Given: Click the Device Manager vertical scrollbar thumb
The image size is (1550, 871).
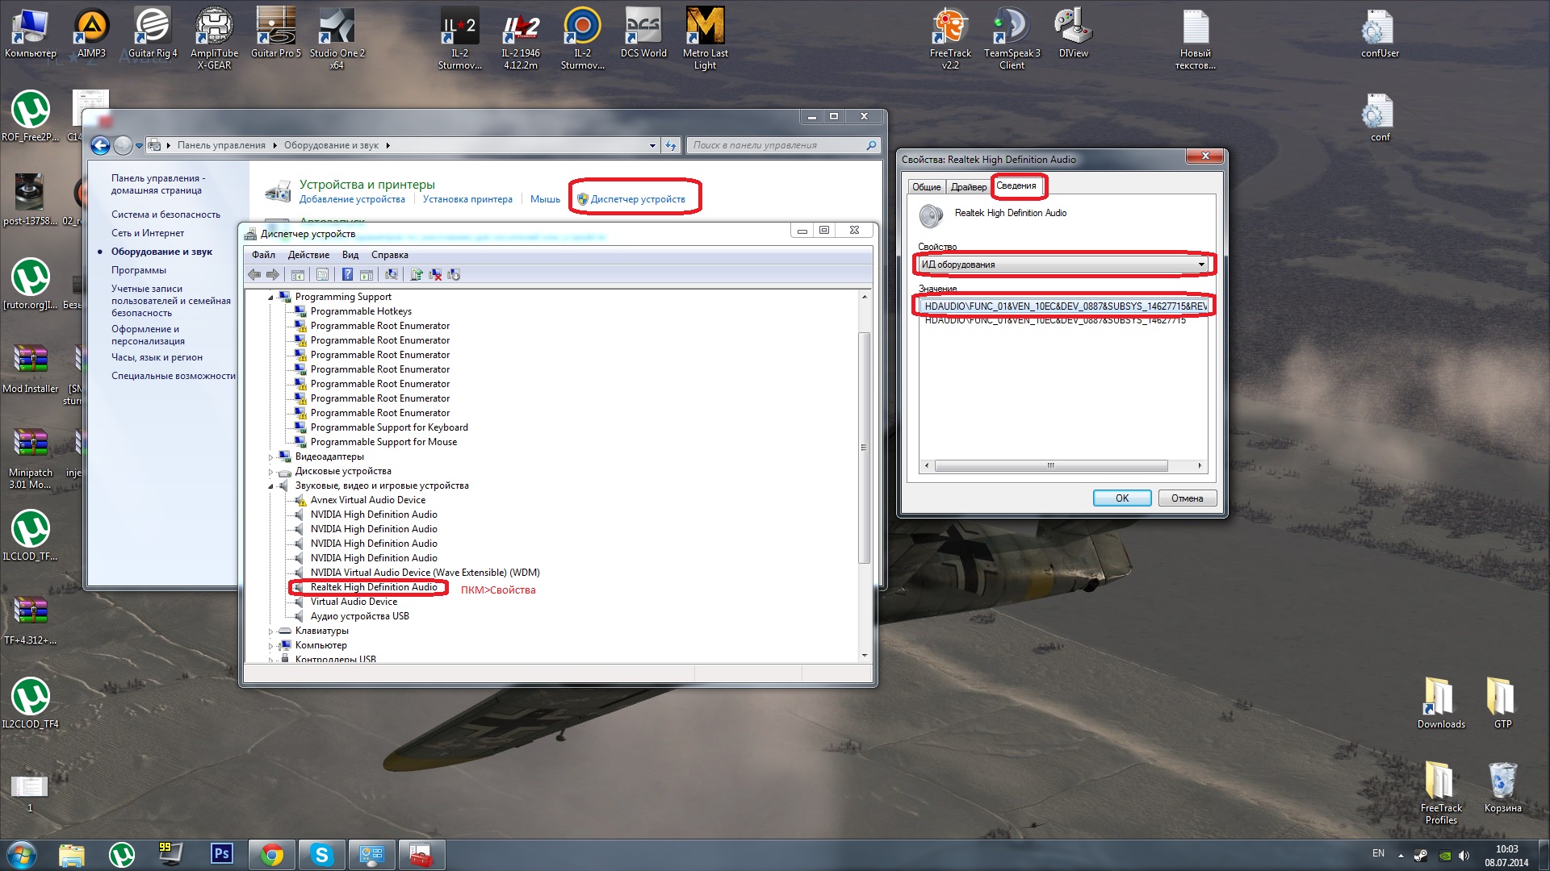Looking at the screenshot, I should (x=864, y=448).
